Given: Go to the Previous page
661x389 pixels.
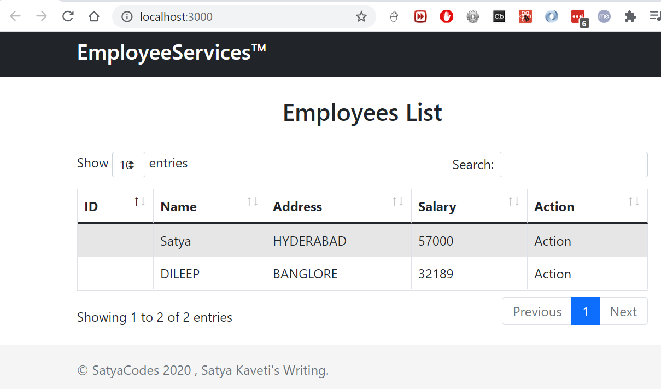Looking at the screenshot, I should click(536, 311).
